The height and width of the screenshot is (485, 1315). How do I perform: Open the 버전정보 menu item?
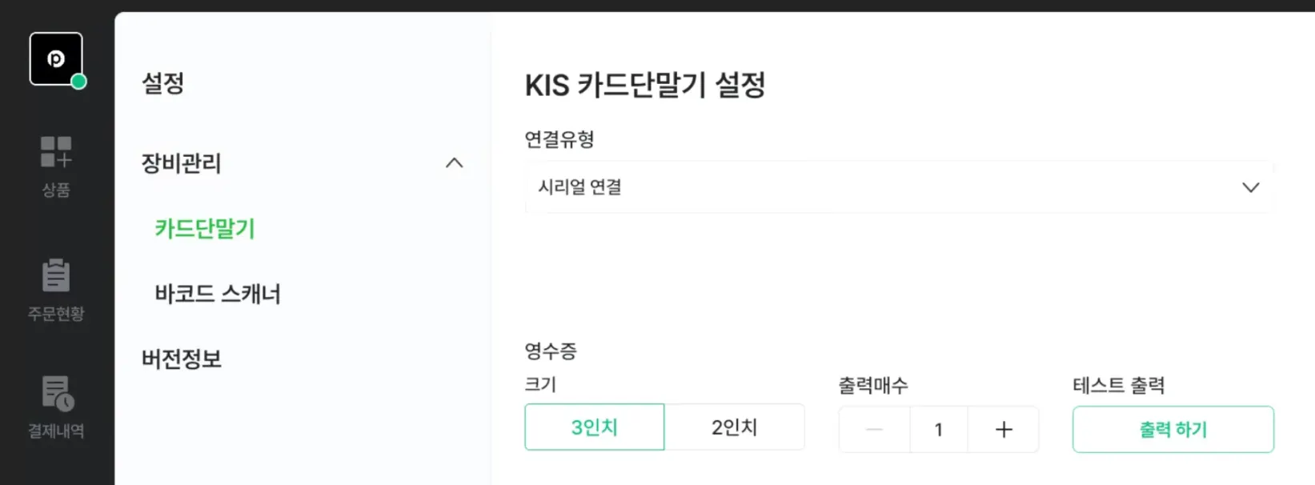click(x=182, y=359)
